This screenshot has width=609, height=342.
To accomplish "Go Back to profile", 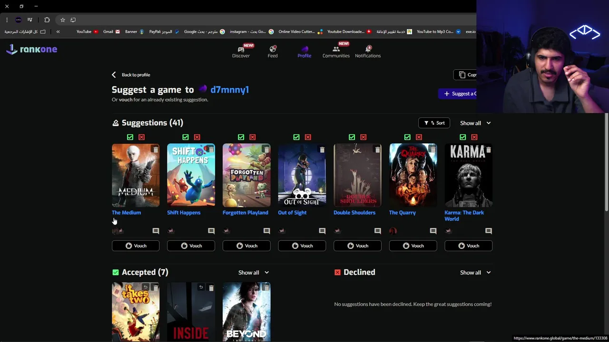I will coord(131,75).
